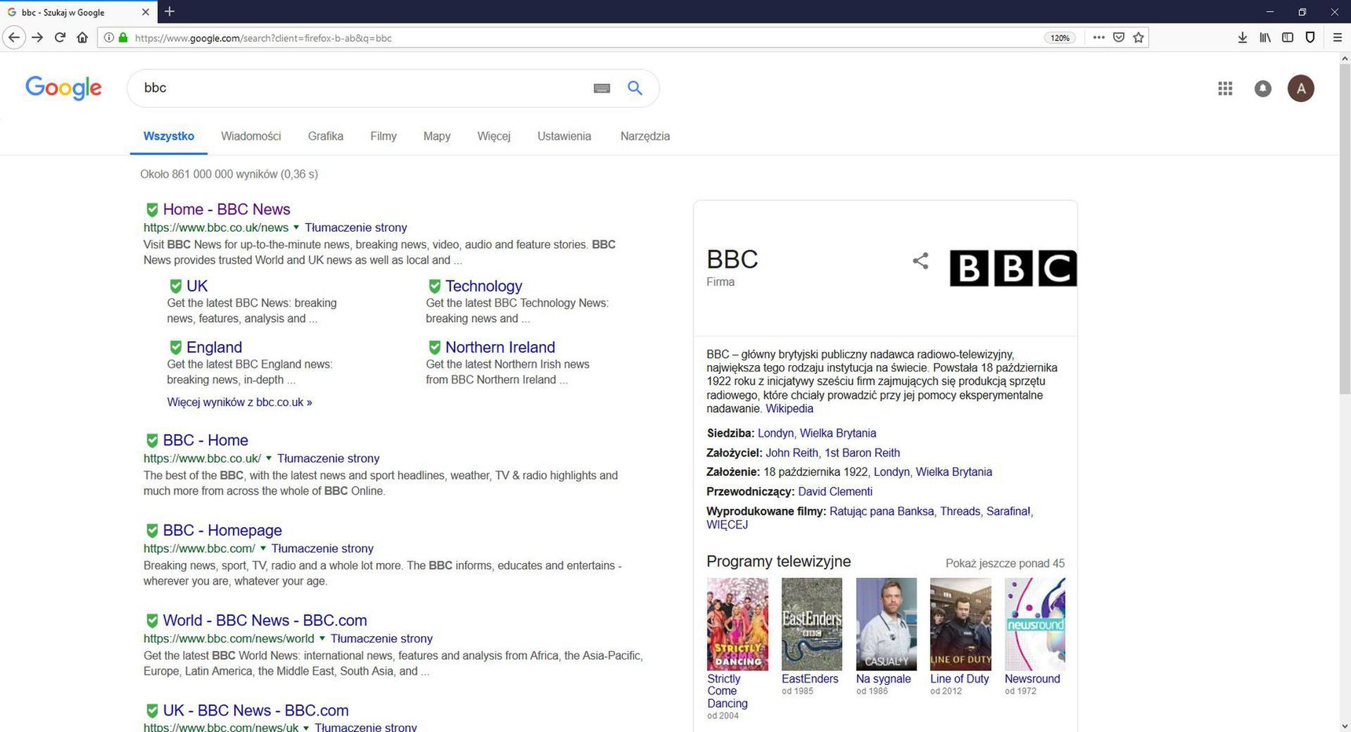Click green shield beside 'Home - BBC News'
This screenshot has width=1351, height=732.
click(x=152, y=210)
